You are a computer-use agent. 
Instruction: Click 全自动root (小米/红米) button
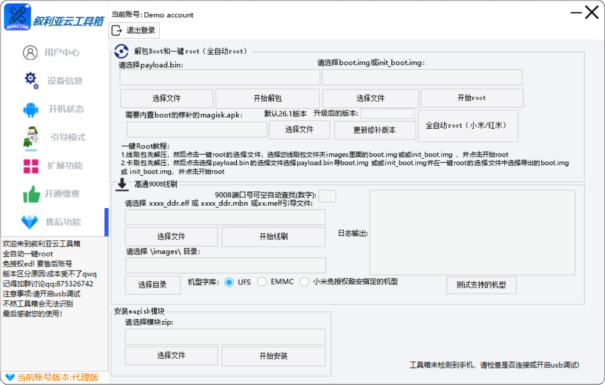coord(468,126)
